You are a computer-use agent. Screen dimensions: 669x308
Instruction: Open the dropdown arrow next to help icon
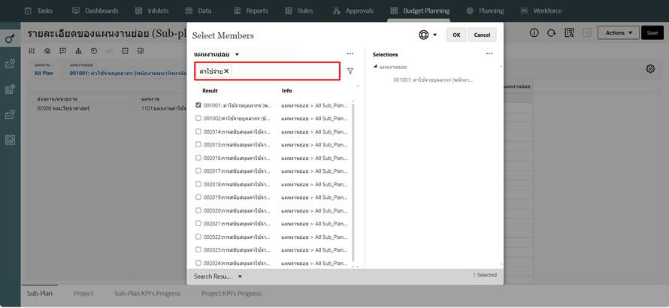[434, 35]
